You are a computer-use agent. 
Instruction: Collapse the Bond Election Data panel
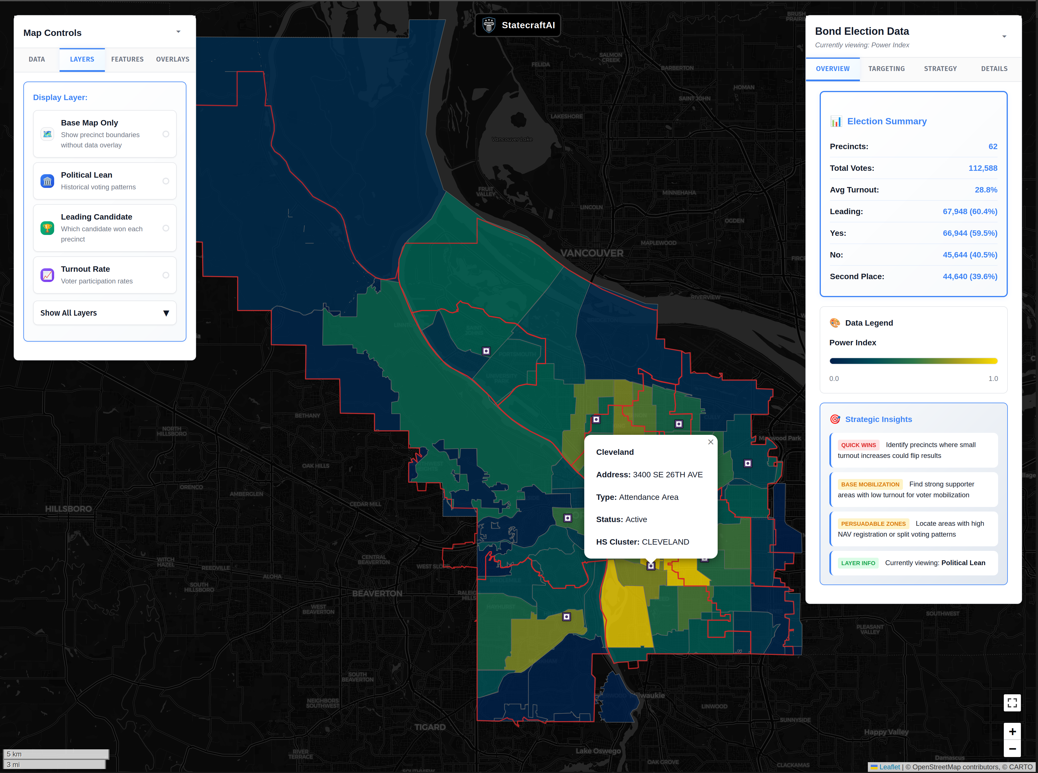pos(1004,36)
